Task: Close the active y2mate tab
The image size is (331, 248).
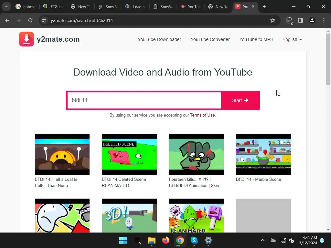Action: click(x=253, y=6)
